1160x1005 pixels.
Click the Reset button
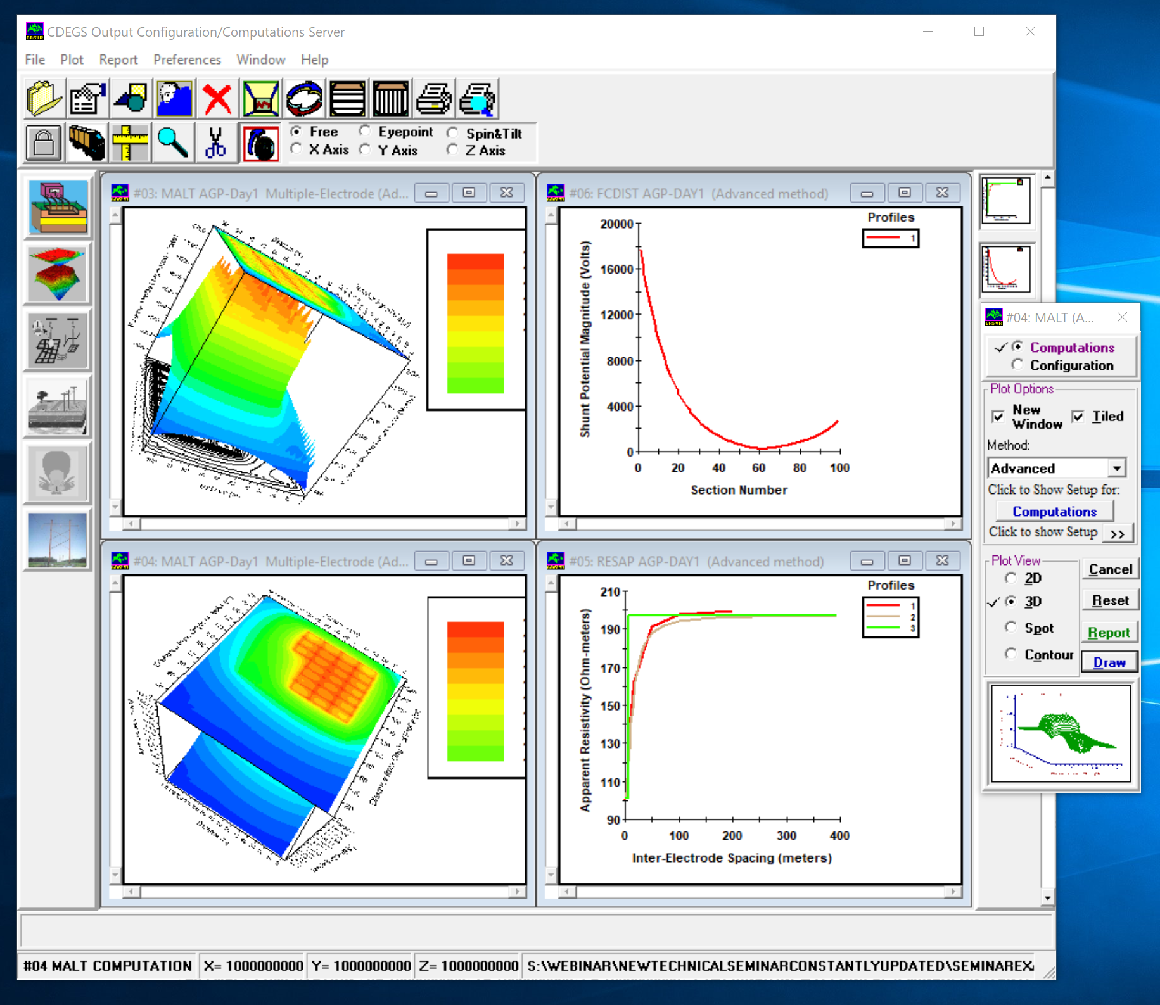point(1110,600)
